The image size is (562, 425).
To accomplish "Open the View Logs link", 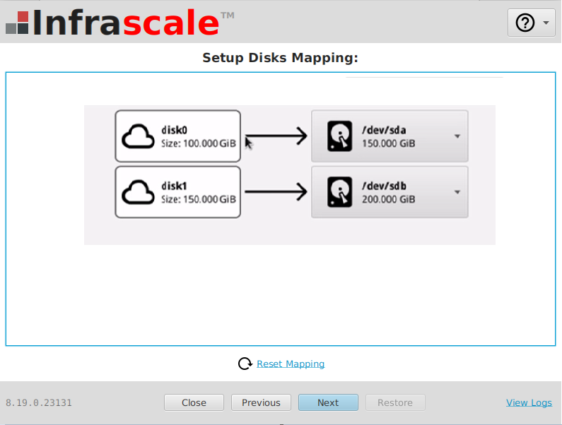I will (529, 402).
